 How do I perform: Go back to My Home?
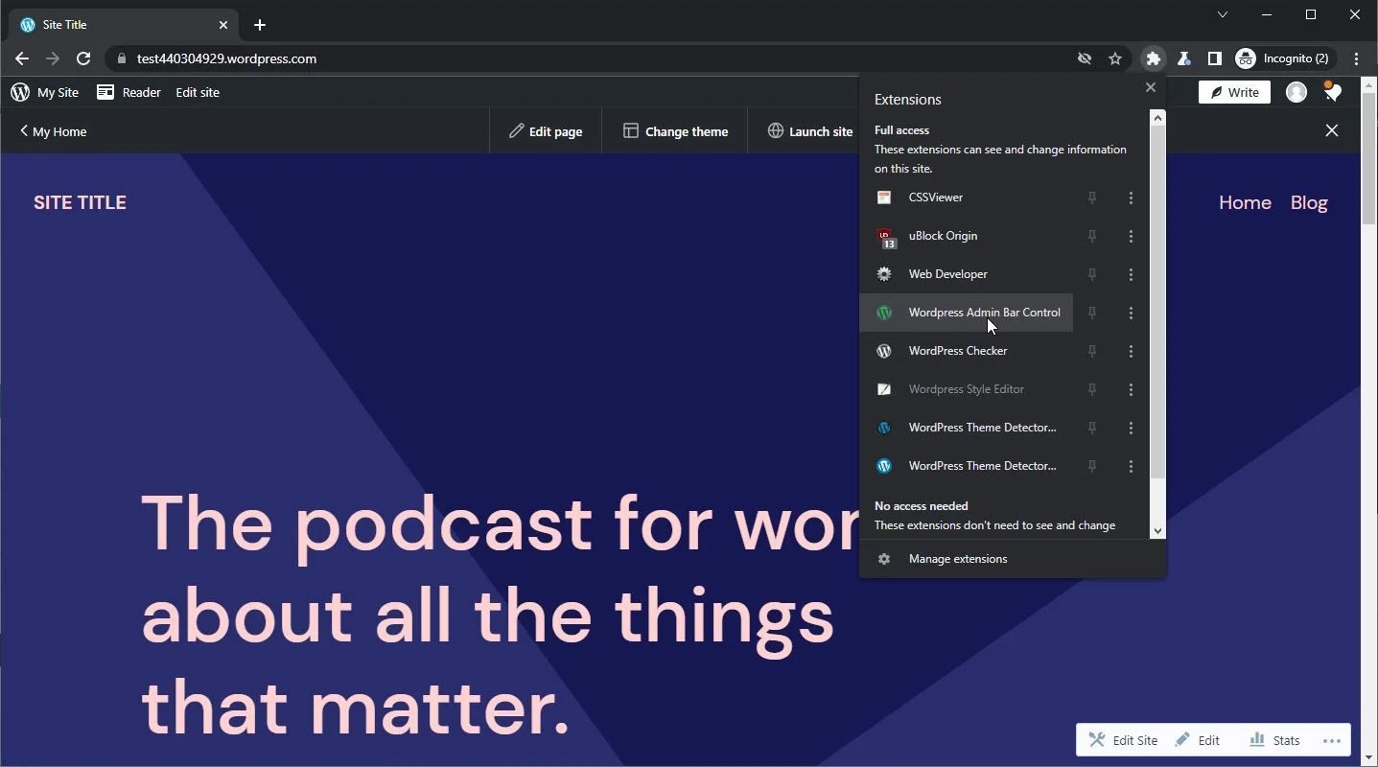pos(53,131)
